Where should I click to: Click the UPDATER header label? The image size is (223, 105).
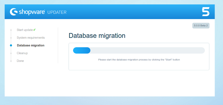[x=57, y=12]
